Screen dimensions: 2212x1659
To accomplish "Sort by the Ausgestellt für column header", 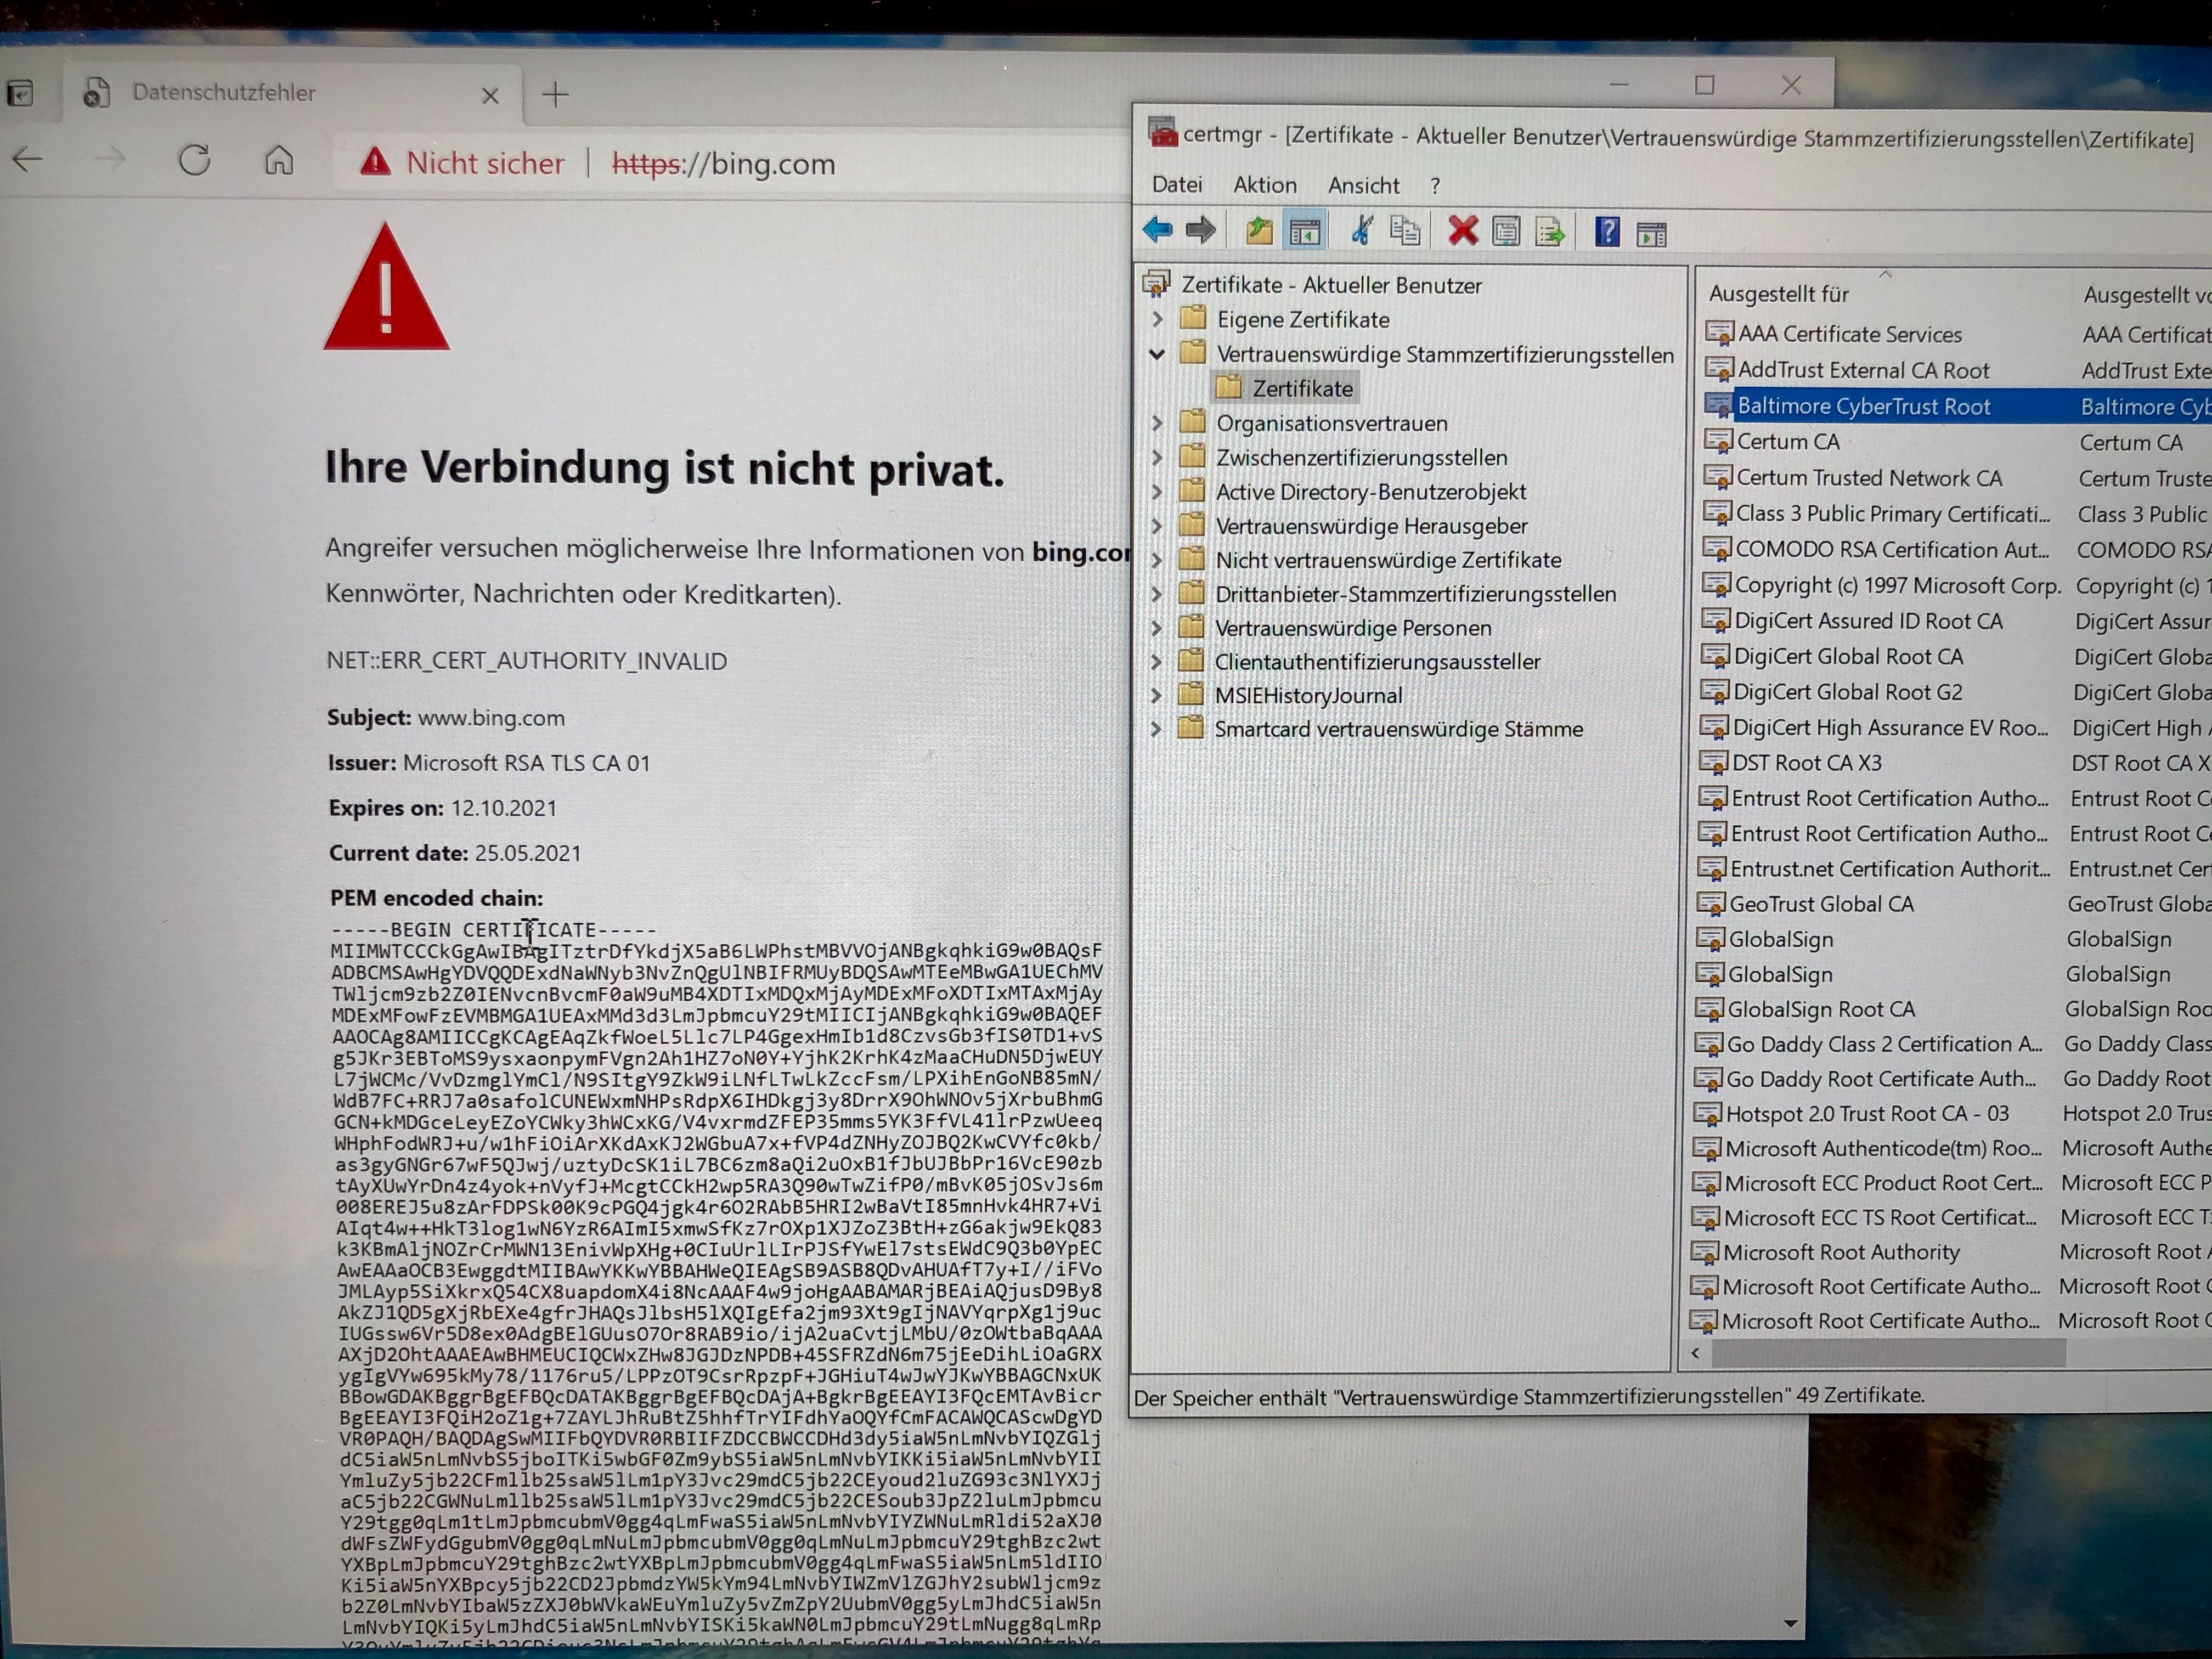I will (1779, 294).
